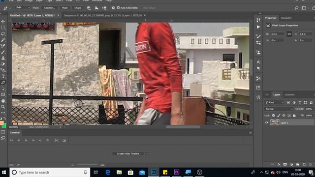This screenshot has width=315, height=177.
Task: Click timeline zoom slider
Action: tap(88, 165)
